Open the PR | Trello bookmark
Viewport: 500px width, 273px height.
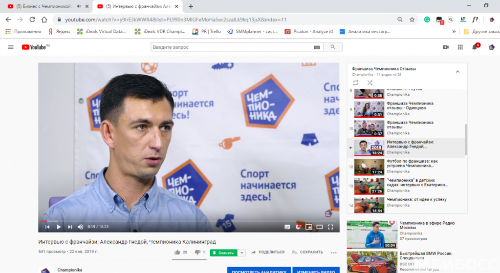207,32
